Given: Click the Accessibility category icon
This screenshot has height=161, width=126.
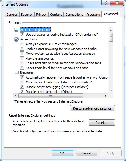Looking at the screenshot, I should pos(16,39).
